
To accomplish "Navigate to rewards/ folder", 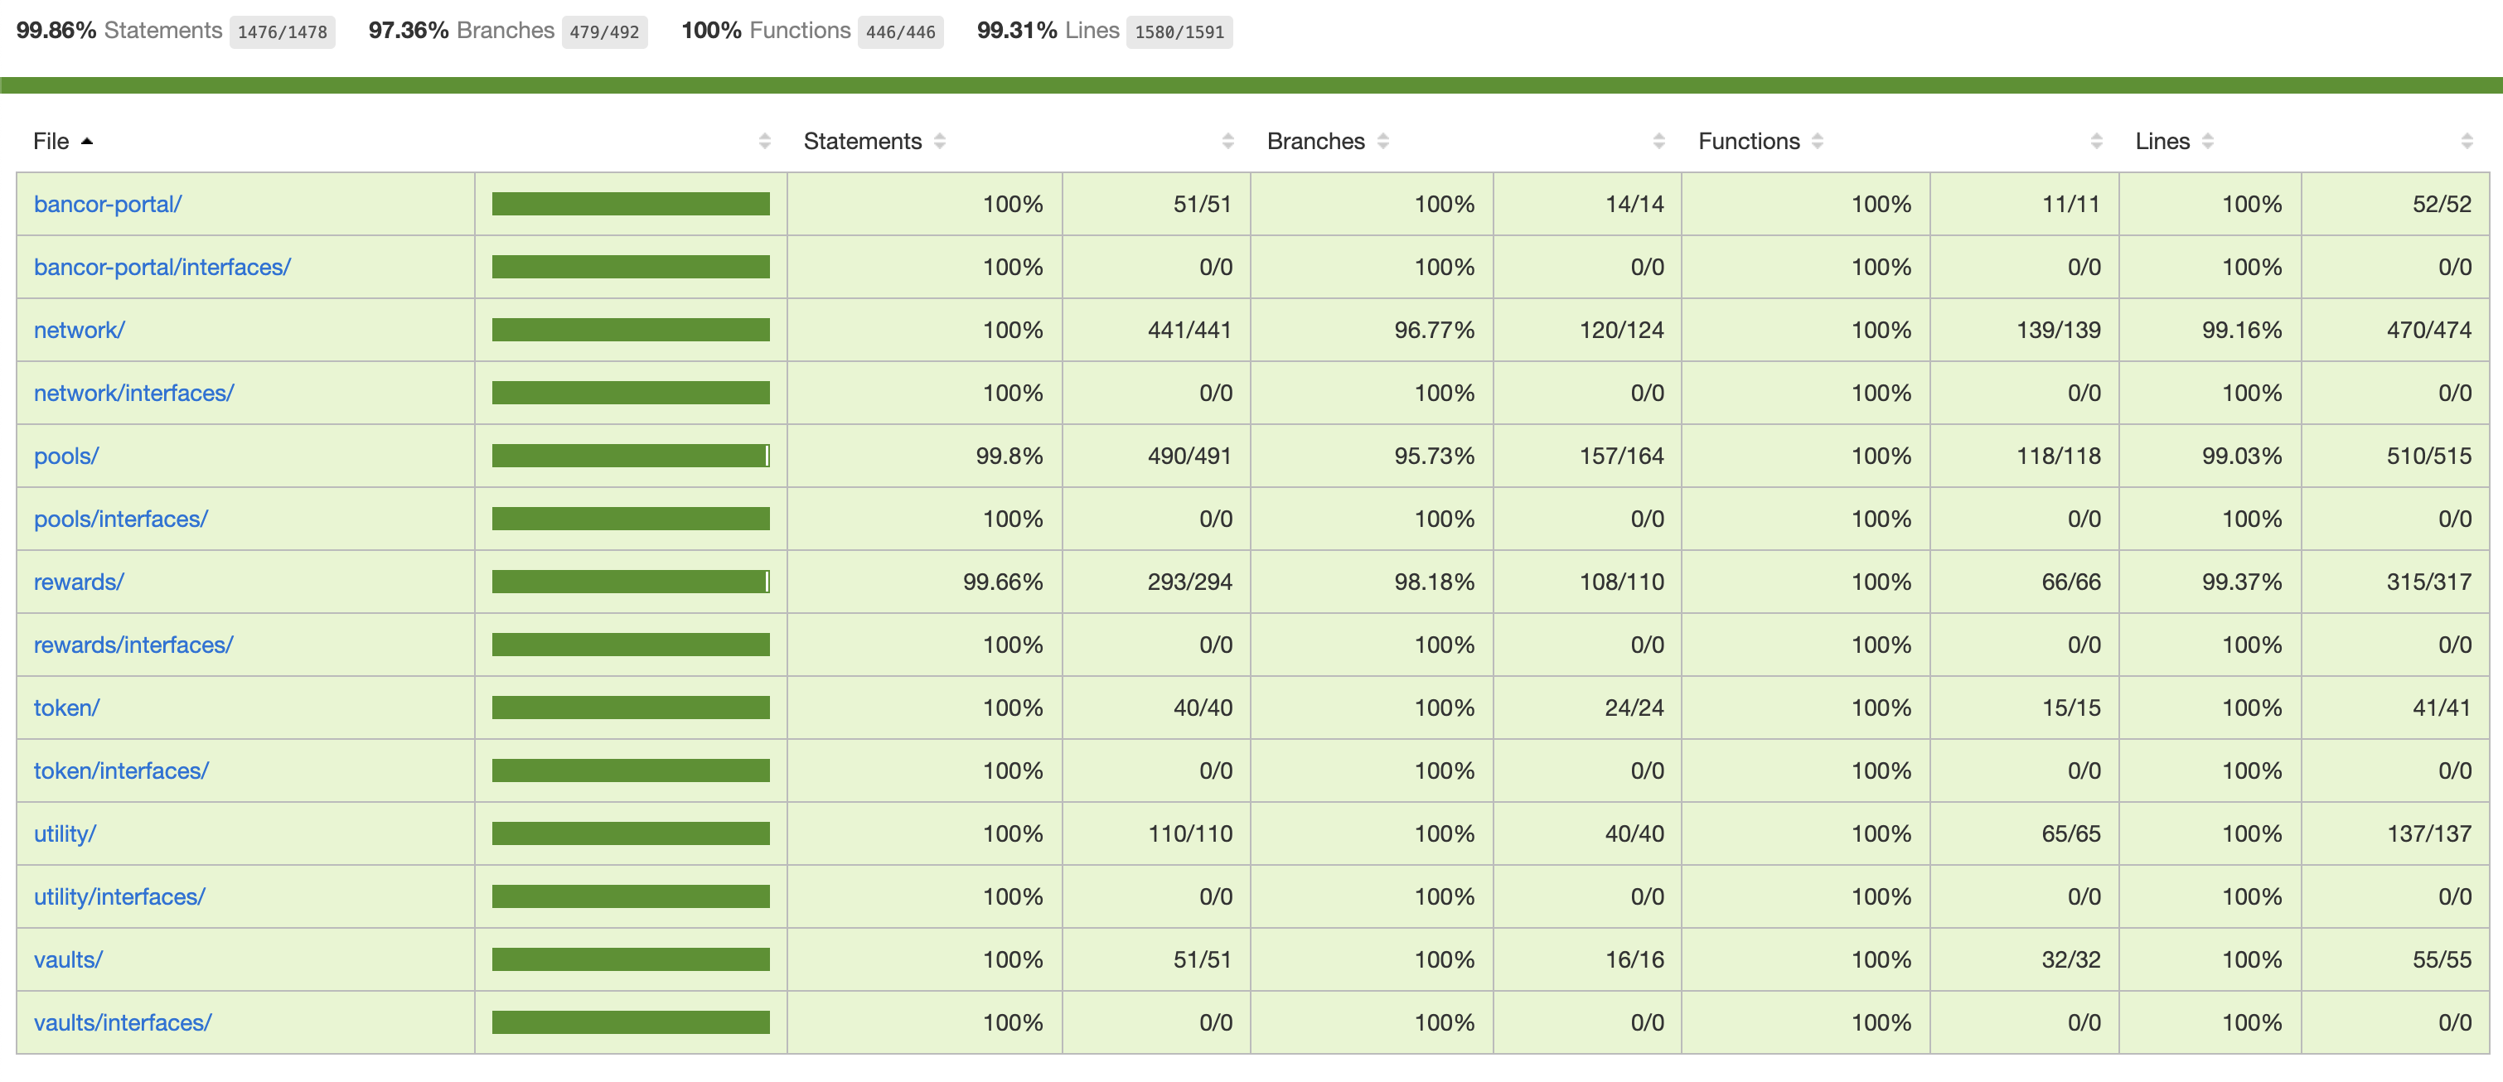I will click(x=79, y=582).
